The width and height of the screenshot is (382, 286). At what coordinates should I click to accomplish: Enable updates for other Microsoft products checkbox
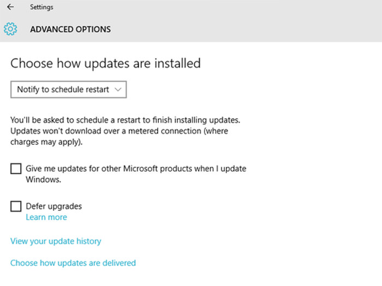click(x=16, y=169)
